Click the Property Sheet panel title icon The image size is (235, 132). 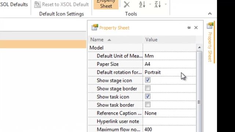tap(95, 27)
